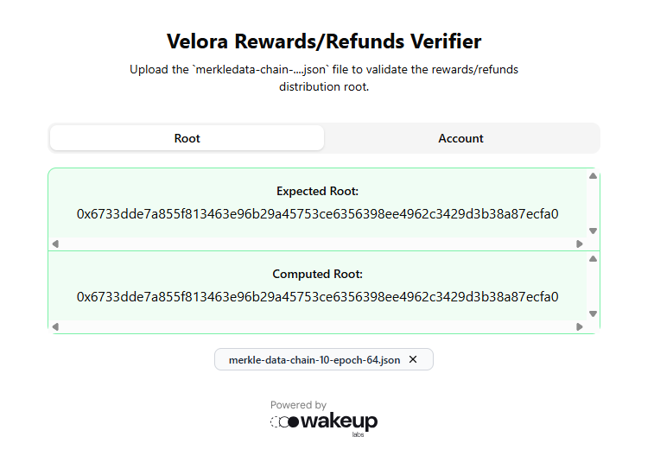This screenshot has width=654, height=462.
Task: Click the Velora Rewards/Refunds Verifier heading
Action: (x=324, y=41)
